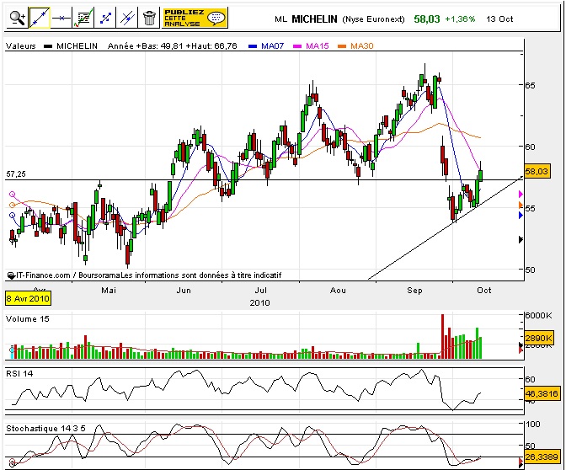The width and height of the screenshot is (566, 470).
Task: Click the MA07 legend label
Action: (x=273, y=45)
